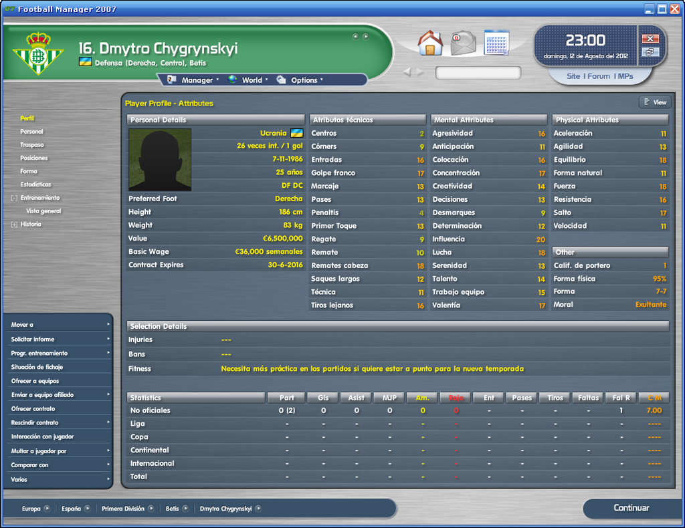Screen dimensions: 685x528
Task: Click the browser forward arrow
Action: click(x=420, y=72)
